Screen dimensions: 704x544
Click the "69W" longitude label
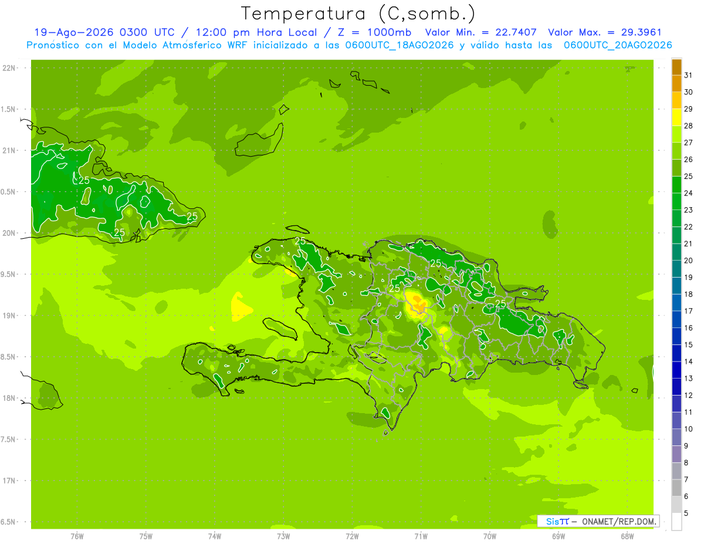[558, 536]
